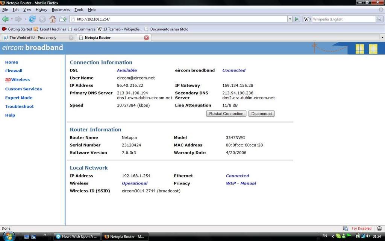This screenshot has width=385, height=241.
Task: Click the eircom broadband logo
Action: (x=32, y=47)
